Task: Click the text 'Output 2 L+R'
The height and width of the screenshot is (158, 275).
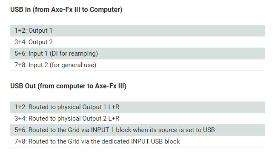Action: coord(101,118)
